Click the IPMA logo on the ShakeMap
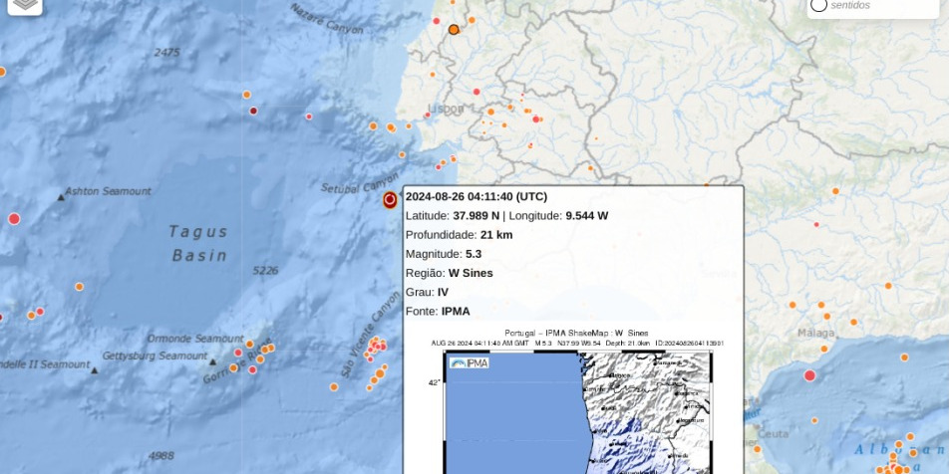 point(470,363)
